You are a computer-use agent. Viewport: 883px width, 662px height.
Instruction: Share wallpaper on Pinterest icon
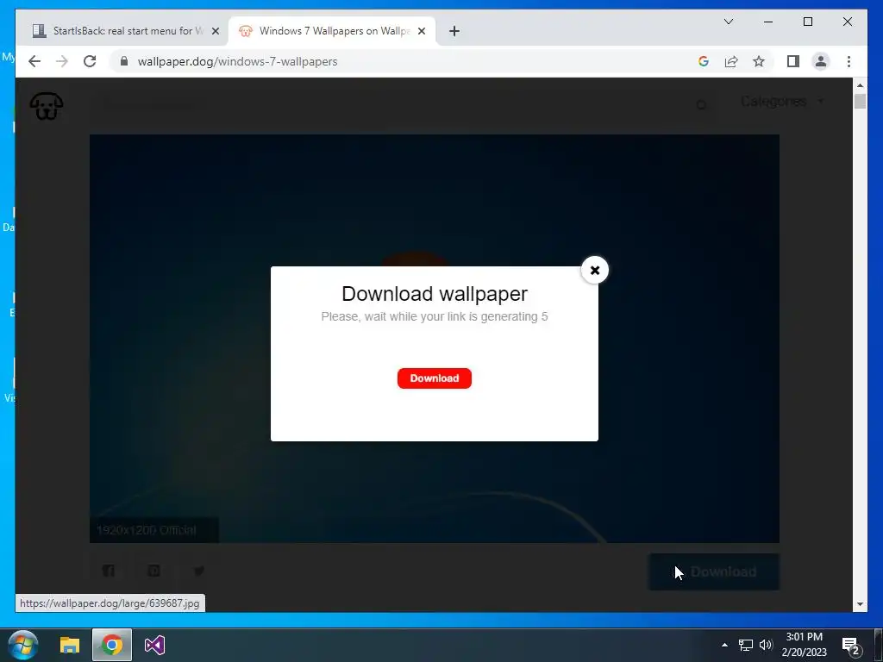coord(153,571)
